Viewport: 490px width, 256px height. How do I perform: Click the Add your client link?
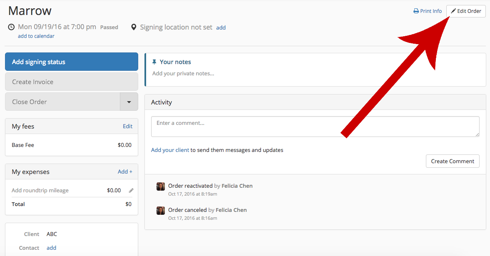tap(170, 150)
